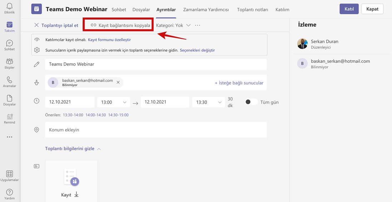The width and height of the screenshot is (392, 202).
Task: Click the Serkan Duran organizer name
Action: pos(324,41)
